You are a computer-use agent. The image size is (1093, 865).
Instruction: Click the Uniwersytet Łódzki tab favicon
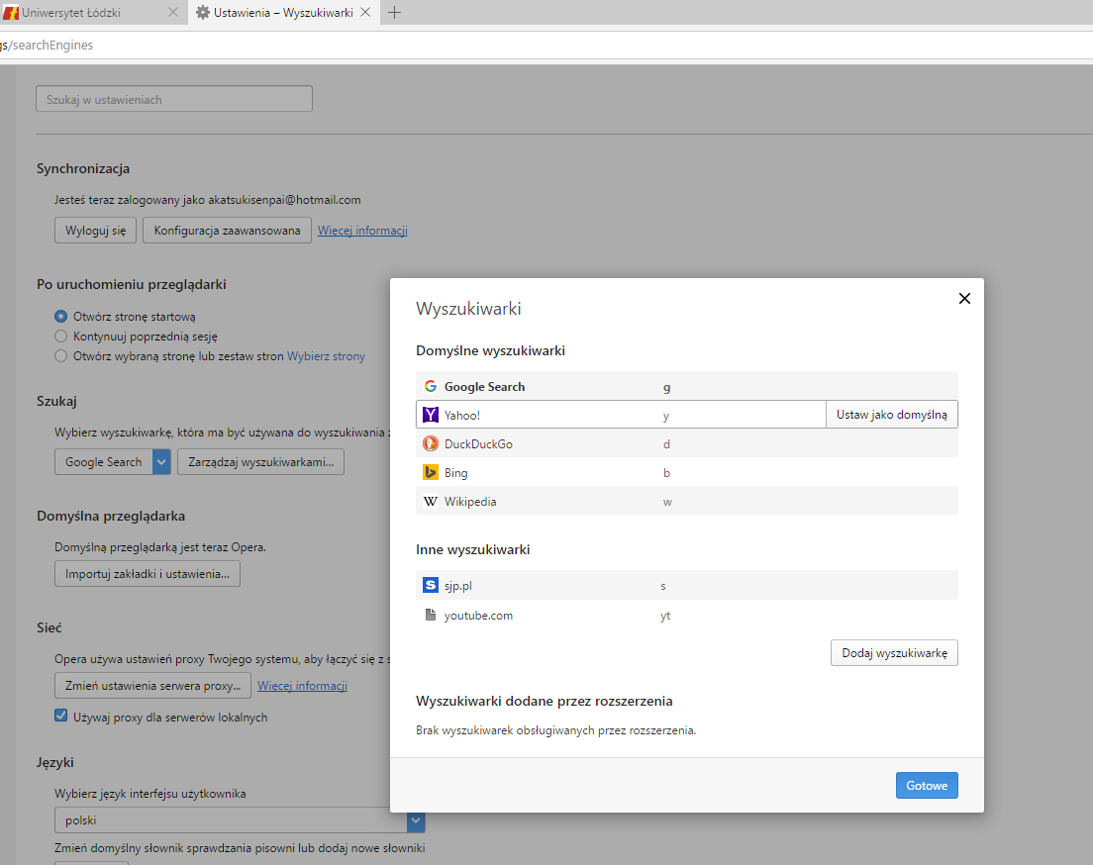click(x=11, y=13)
